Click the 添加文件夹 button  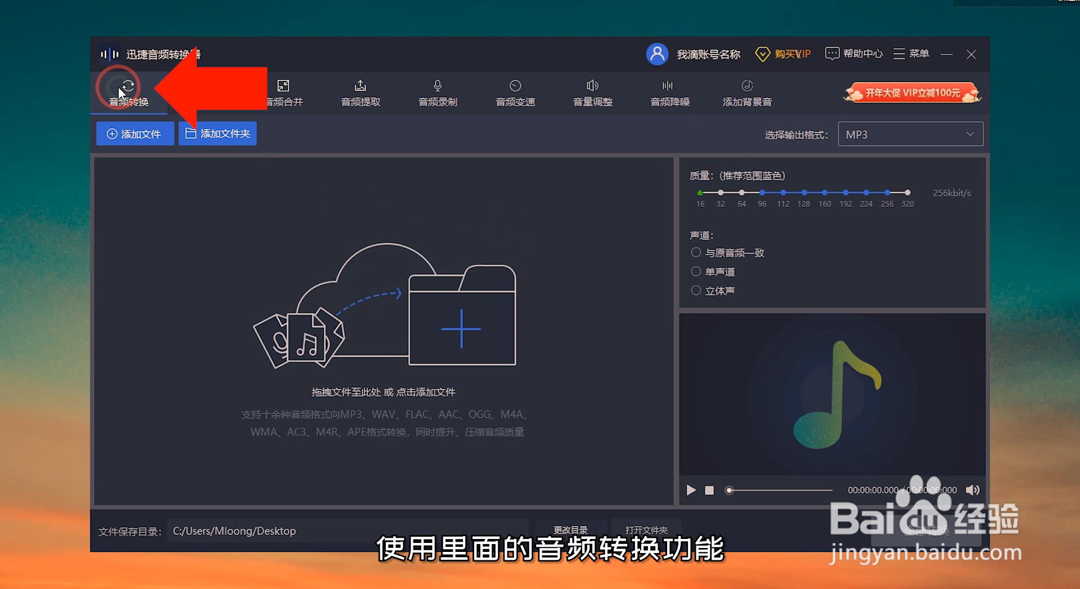click(217, 134)
